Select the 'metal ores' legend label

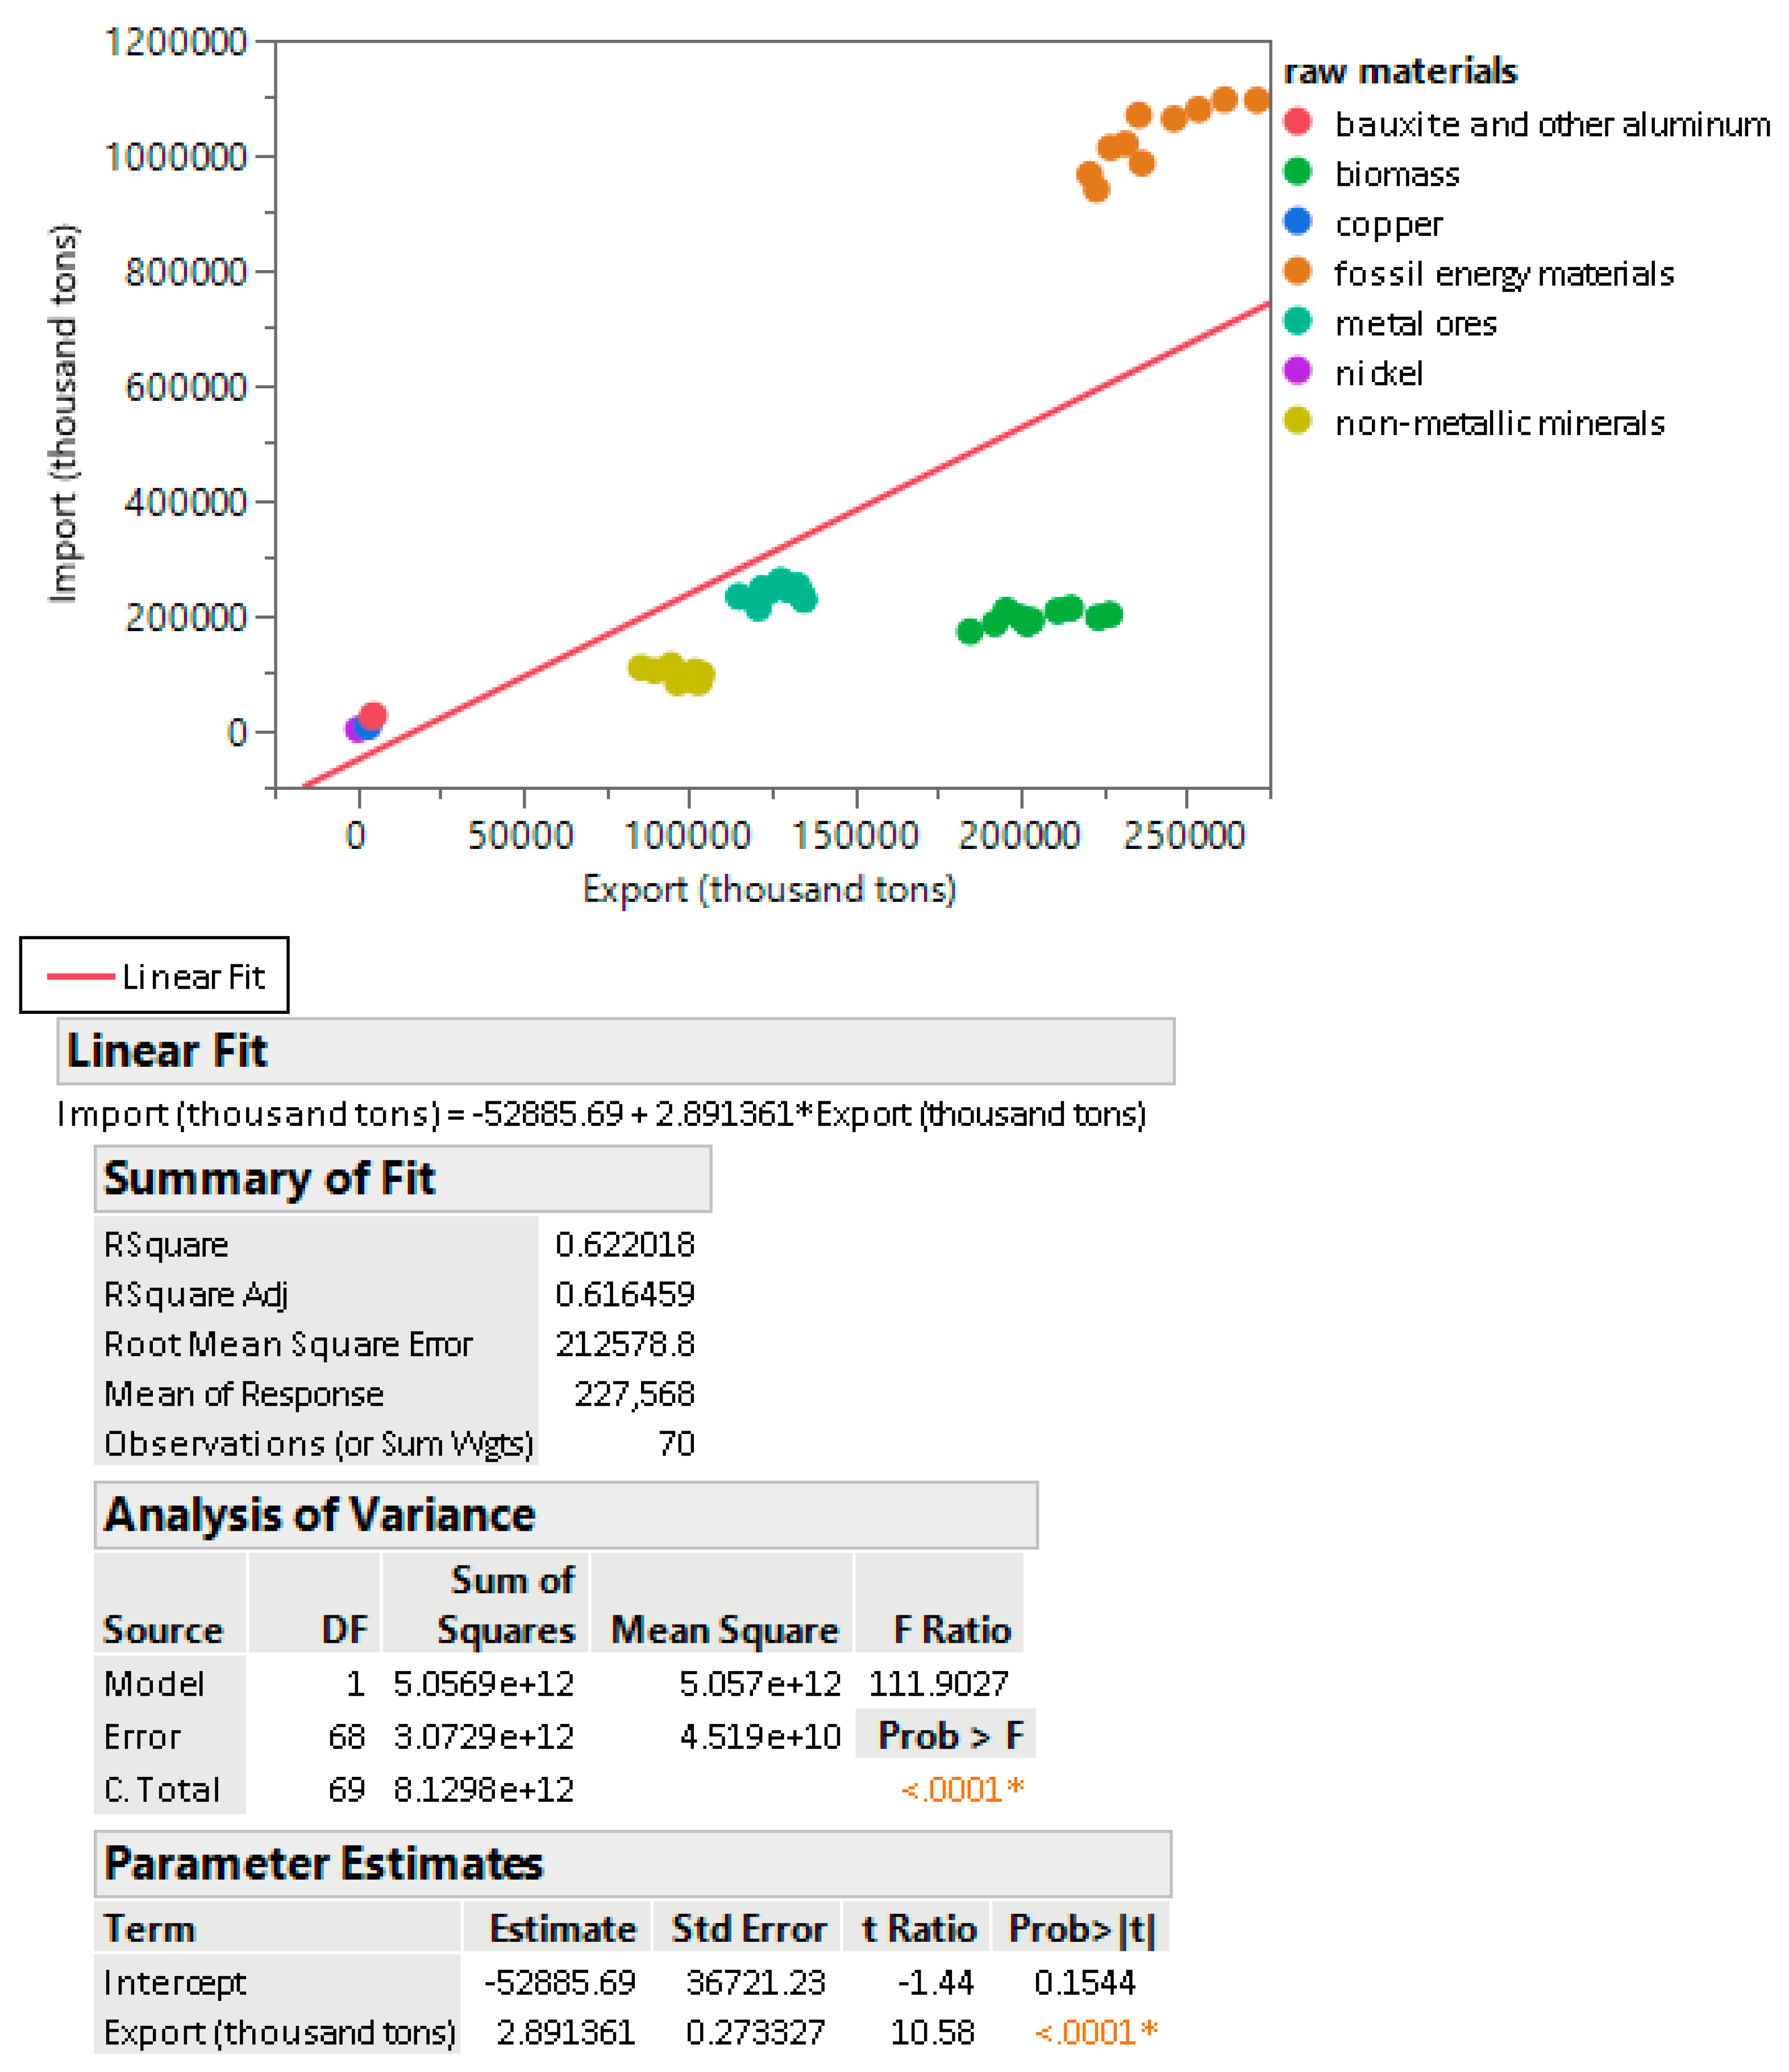pyautogui.click(x=1415, y=324)
